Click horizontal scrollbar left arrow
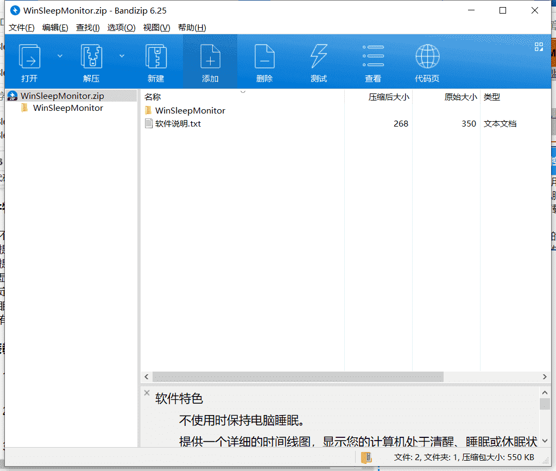 (x=147, y=376)
